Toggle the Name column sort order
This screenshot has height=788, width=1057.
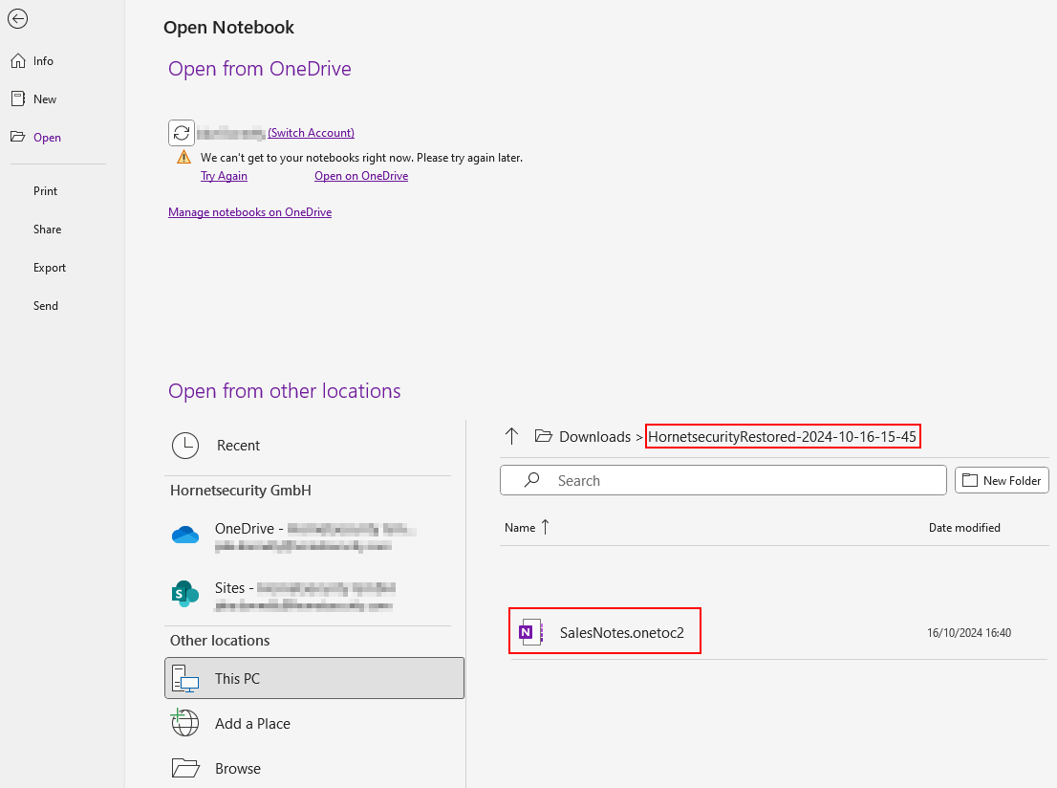point(527,527)
